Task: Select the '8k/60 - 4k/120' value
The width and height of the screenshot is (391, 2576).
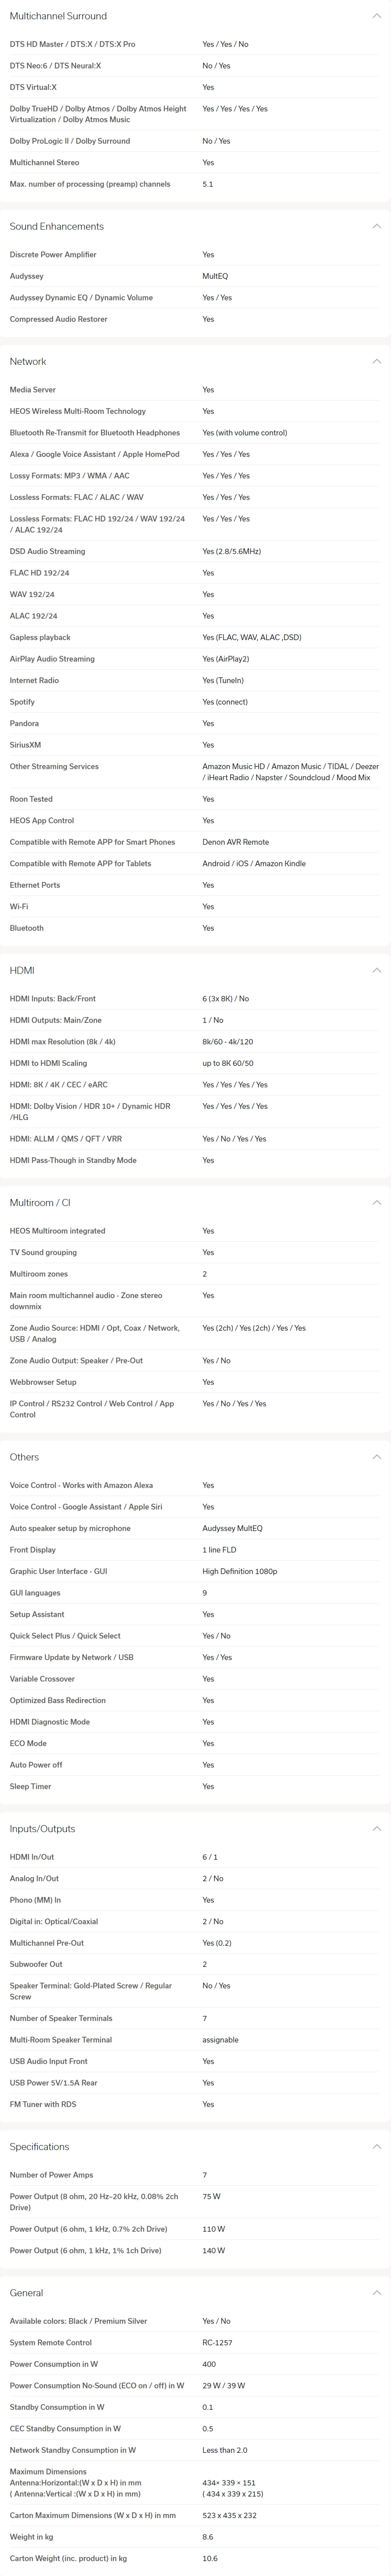Action: (x=228, y=1042)
